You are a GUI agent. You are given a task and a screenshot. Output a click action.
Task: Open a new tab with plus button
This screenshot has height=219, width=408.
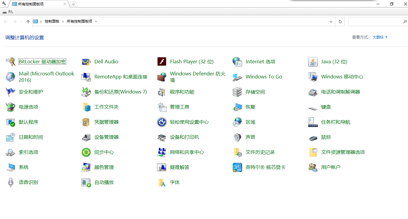pos(73,4)
